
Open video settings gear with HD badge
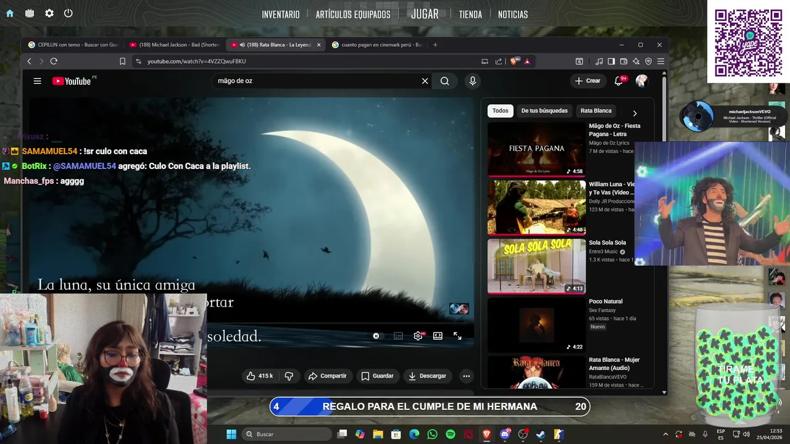(418, 335)
